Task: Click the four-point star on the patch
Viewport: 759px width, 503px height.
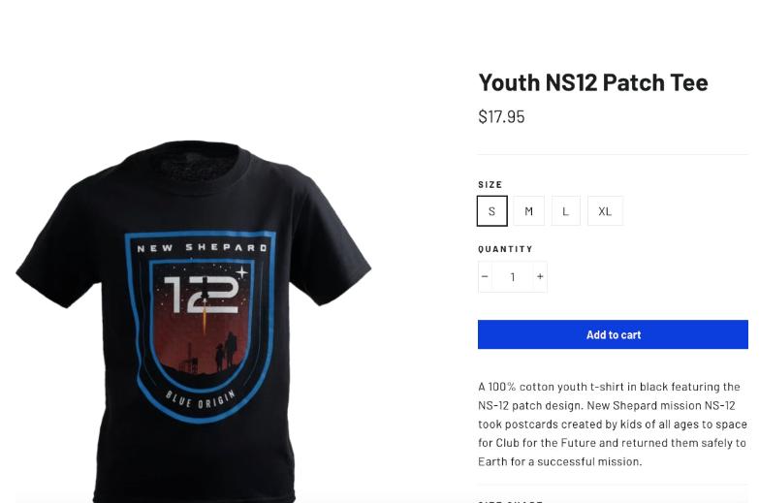Action: [241, 272]
